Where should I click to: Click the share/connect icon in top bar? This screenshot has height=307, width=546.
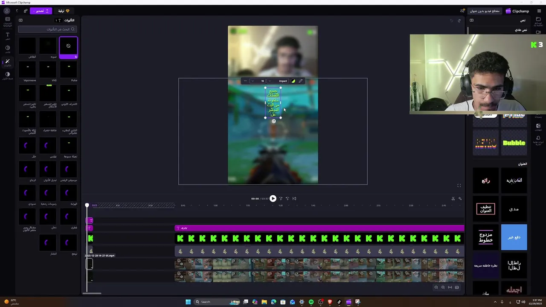(x=26, y=11)
